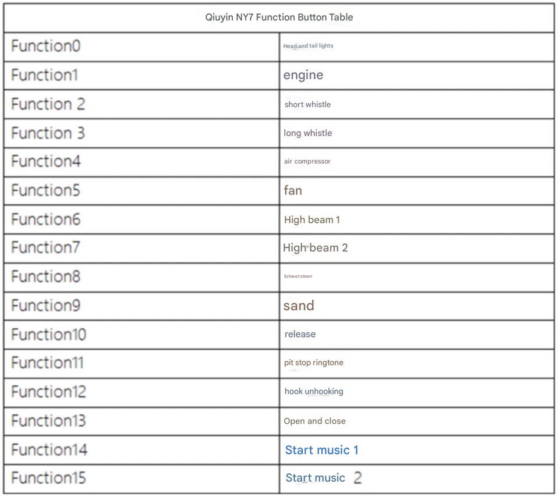Select the 'Function0' row label
This screenshot has height=497, width=559.
(x=45, y=46)
